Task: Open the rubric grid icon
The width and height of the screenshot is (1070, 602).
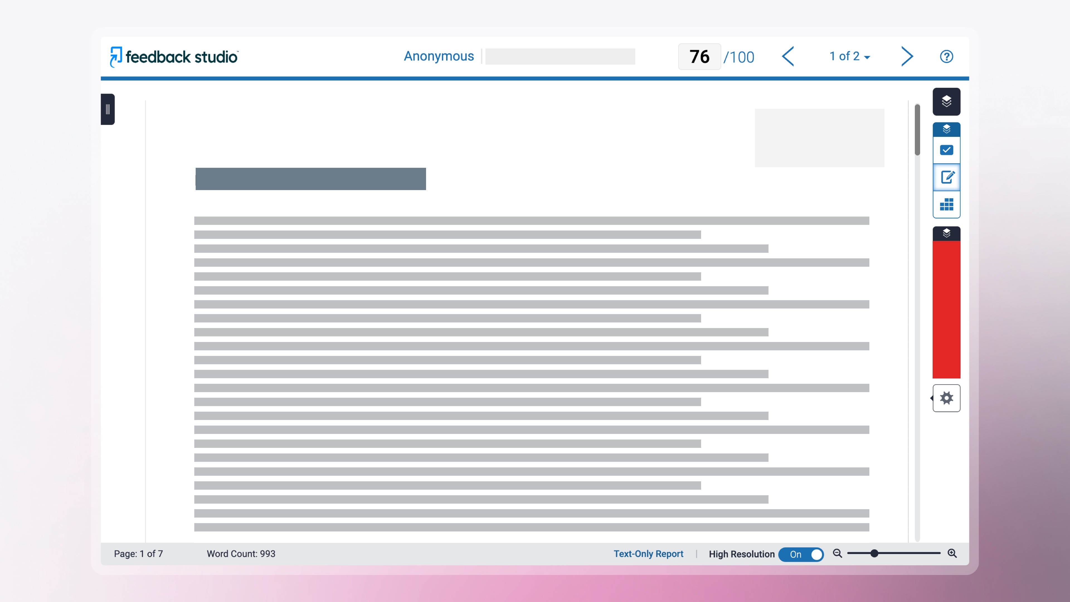Action: tap(946, 204)
